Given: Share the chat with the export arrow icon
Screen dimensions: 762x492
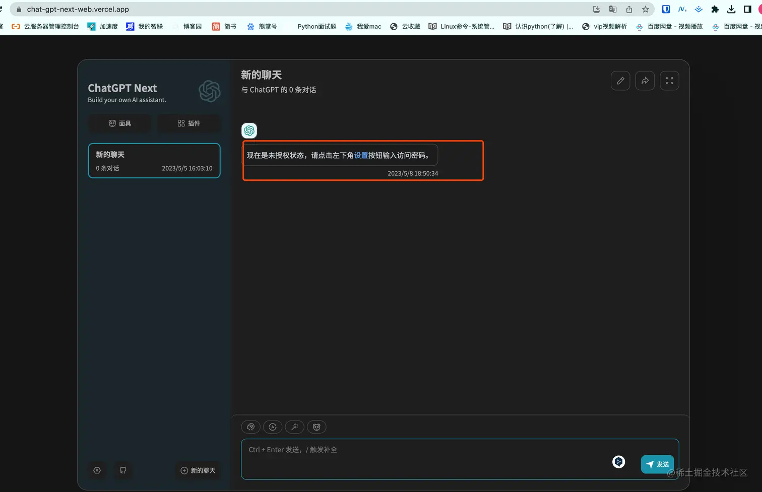Looking at the screenshot, I should (x=645, y=81).
